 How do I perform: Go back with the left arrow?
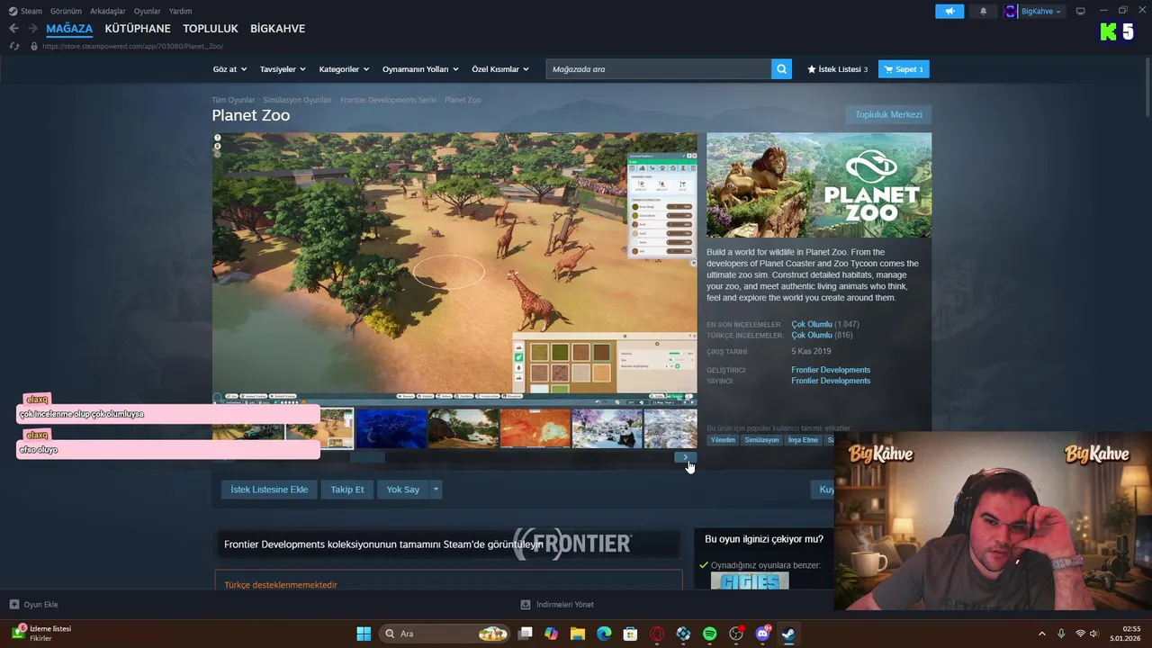pos(13,29)
